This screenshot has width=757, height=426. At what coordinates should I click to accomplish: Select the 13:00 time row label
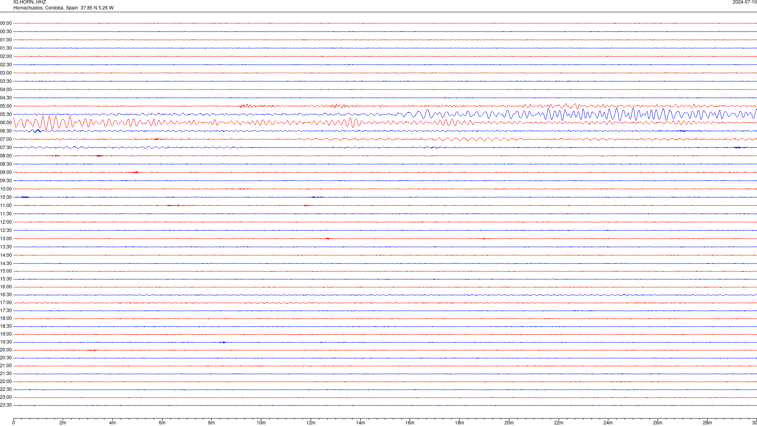tap(6, 239)
